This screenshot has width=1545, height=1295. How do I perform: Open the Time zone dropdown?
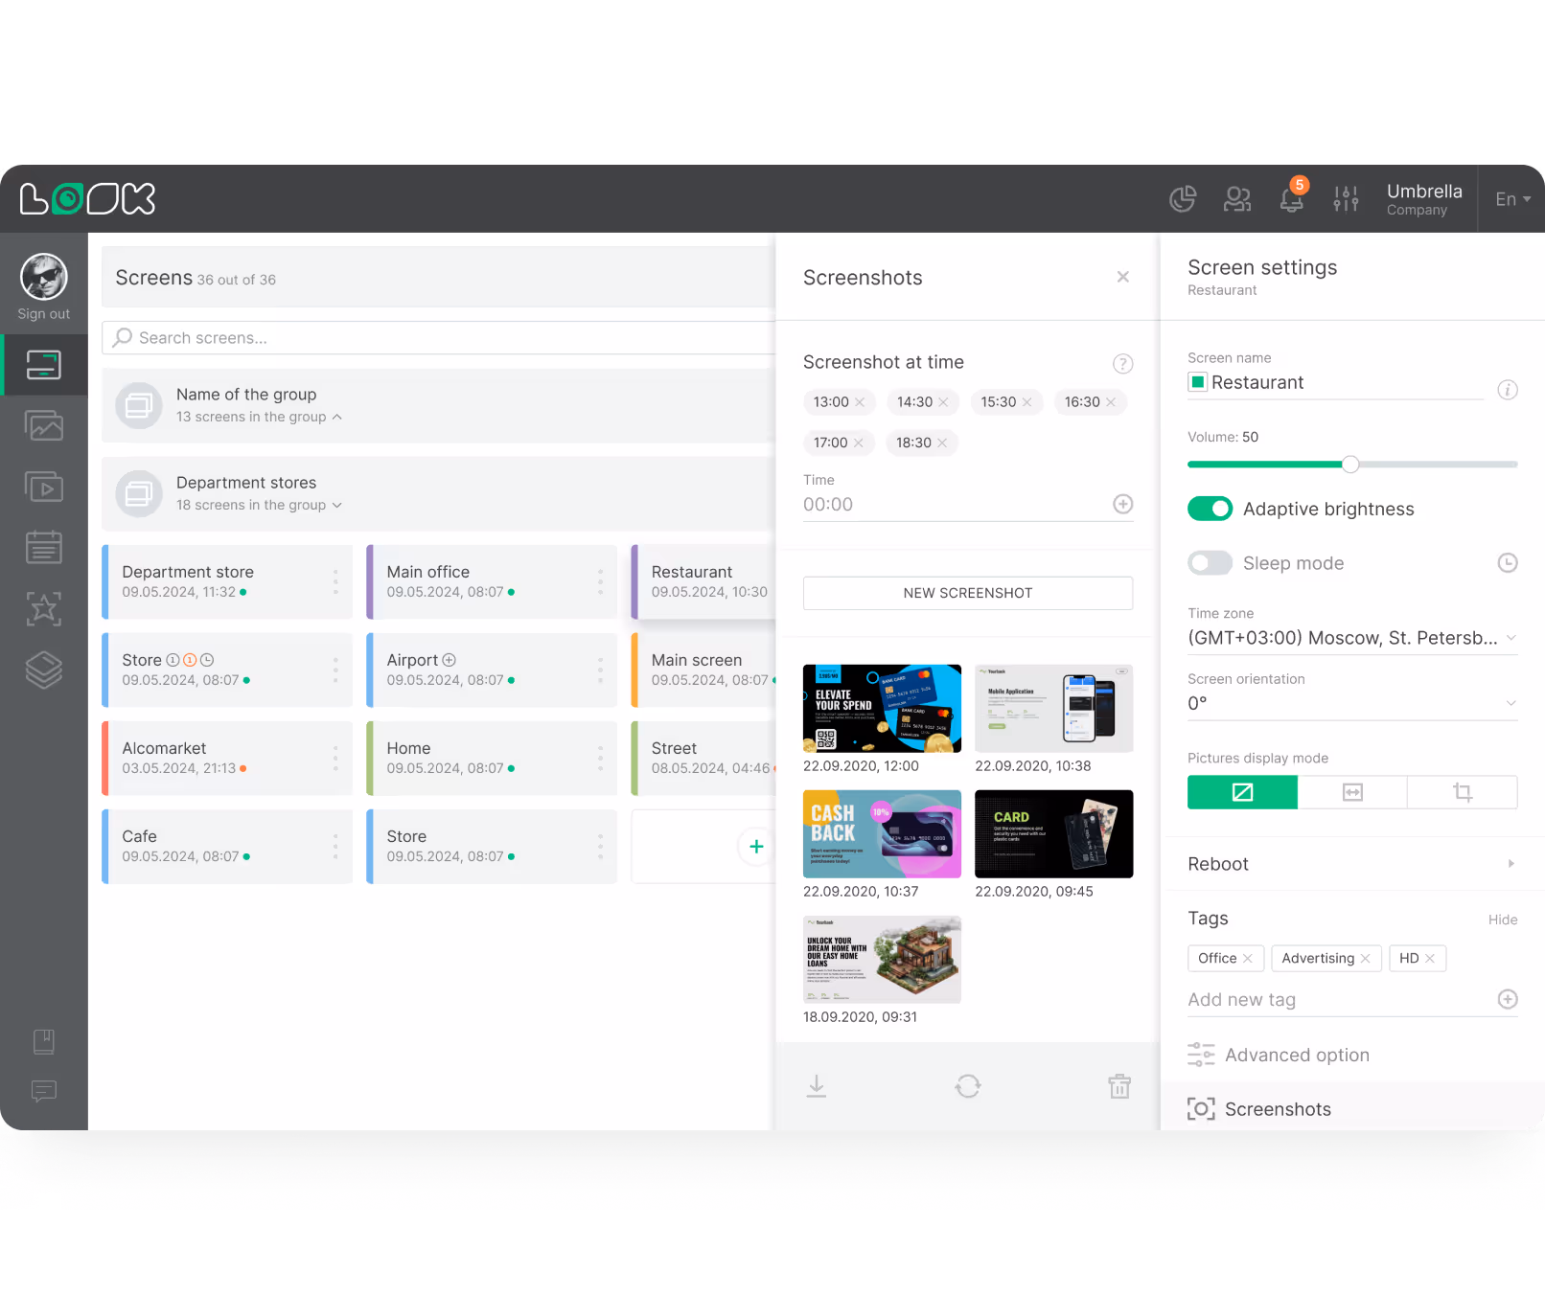pyautogui.click(x=1352, y=638)
